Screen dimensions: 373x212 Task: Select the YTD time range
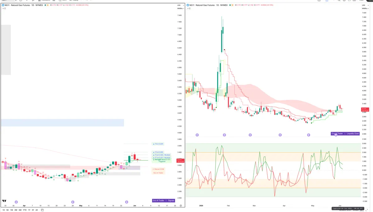(25, 210)
